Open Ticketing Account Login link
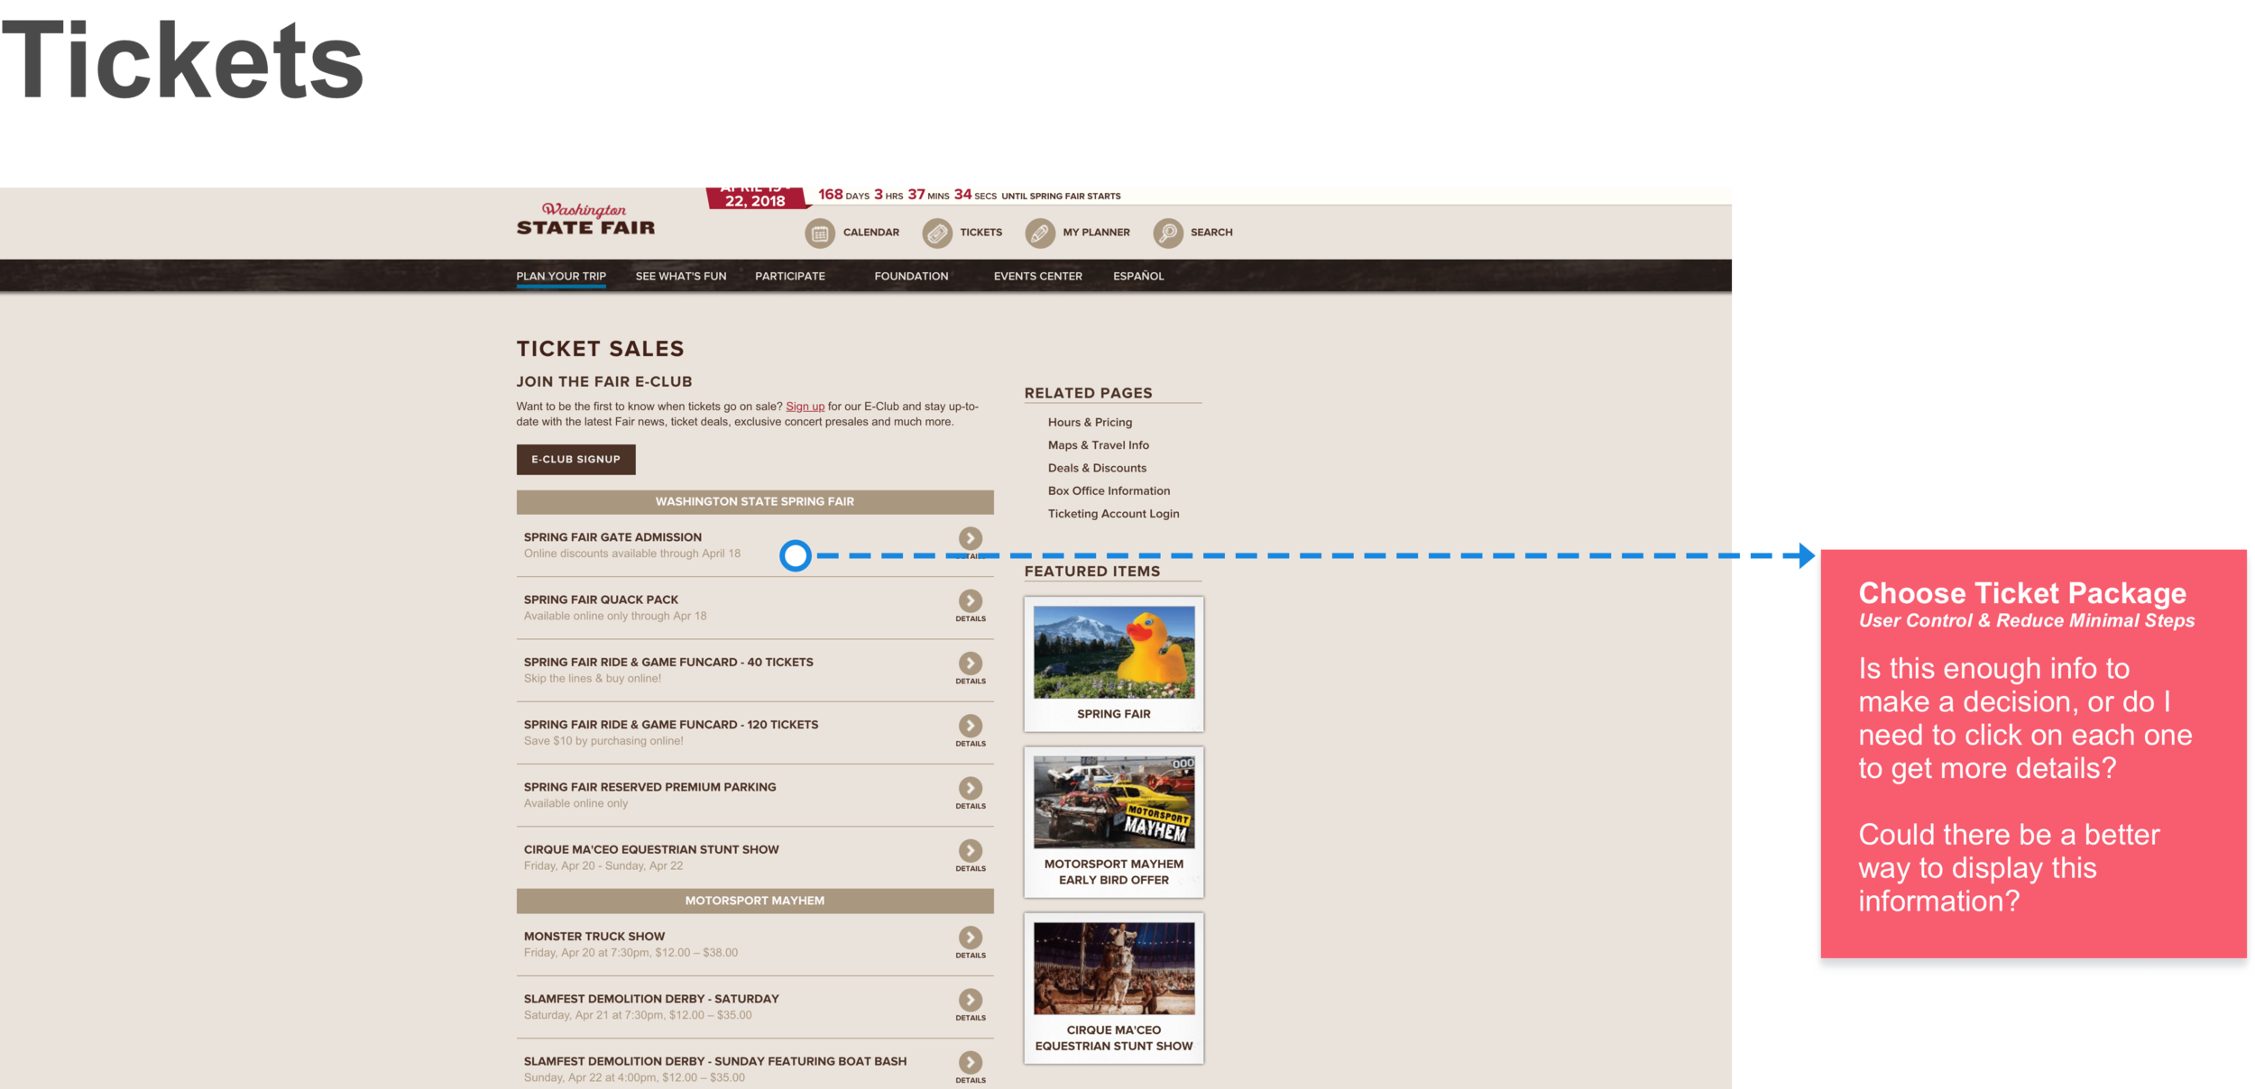The image size is (2255, 1089). [x=1113, y=514]
